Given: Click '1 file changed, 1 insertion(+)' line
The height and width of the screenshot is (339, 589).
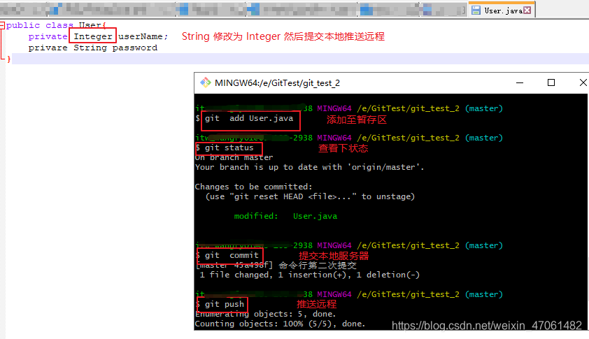Looking at the screenshot, I should 309,275.
